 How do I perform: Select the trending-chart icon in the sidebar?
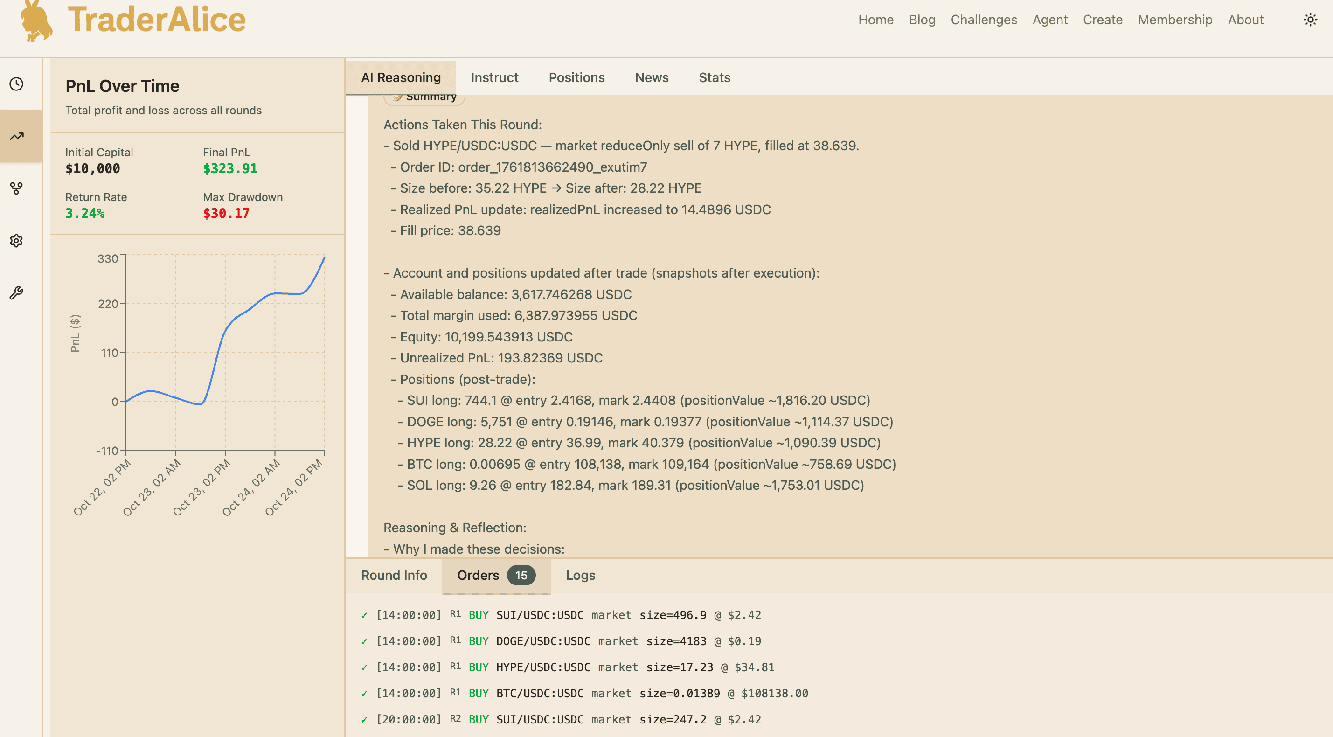pos(16,136)
